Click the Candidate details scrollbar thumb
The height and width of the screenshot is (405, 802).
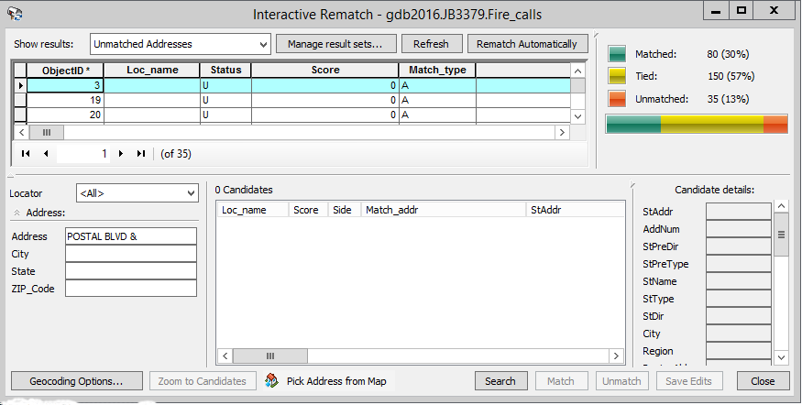click(x=781, y=235)
